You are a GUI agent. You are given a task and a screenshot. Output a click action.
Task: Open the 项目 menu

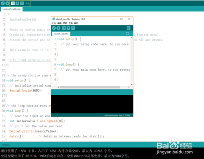point(65,23)
